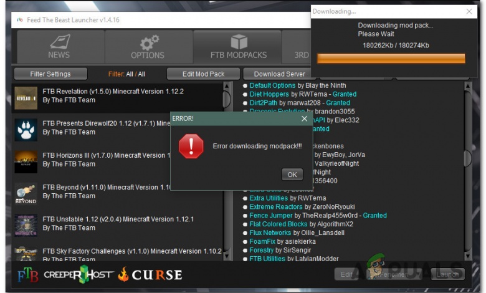Click Granted link next to Fence Jumper
The height and width of the screenshot is (293, 486).
374,216
